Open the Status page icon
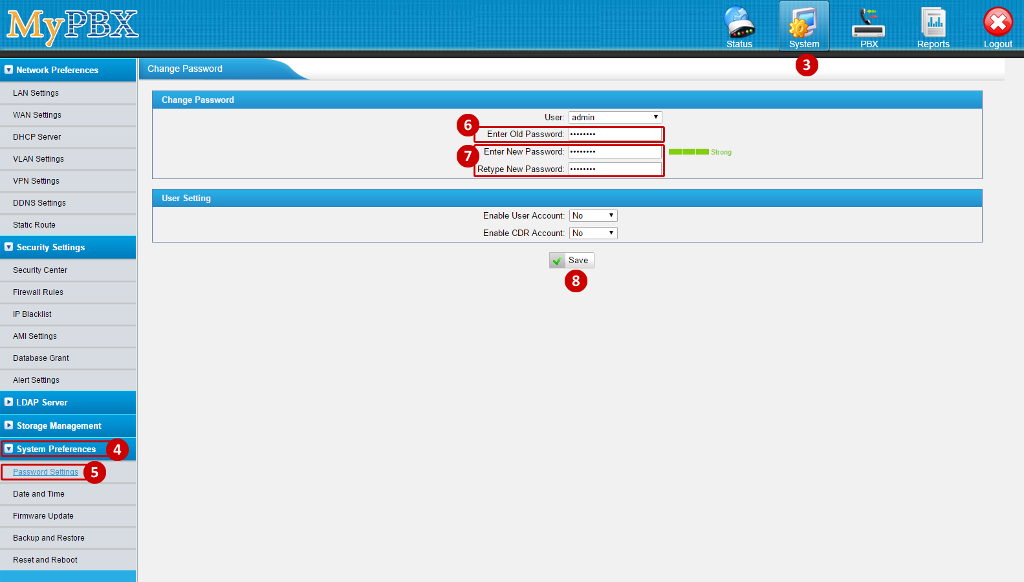The image size is (1024, 582). pyautogui.click(x=739, y=23)
